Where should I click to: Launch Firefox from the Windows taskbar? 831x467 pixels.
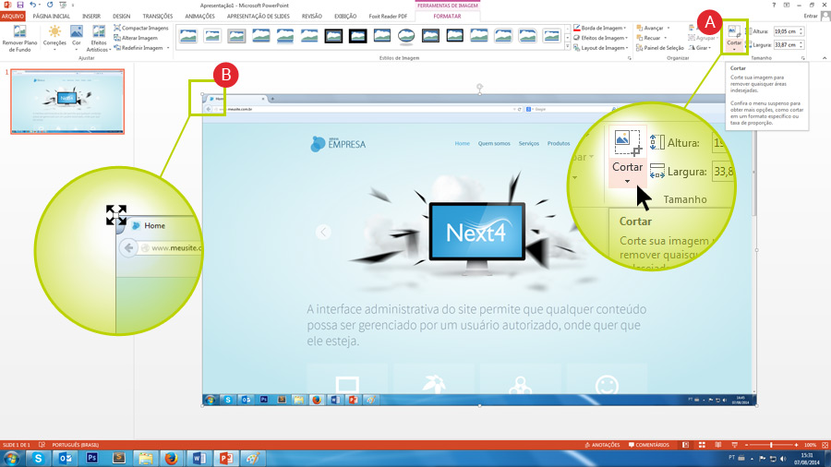[x=172, y=457]
